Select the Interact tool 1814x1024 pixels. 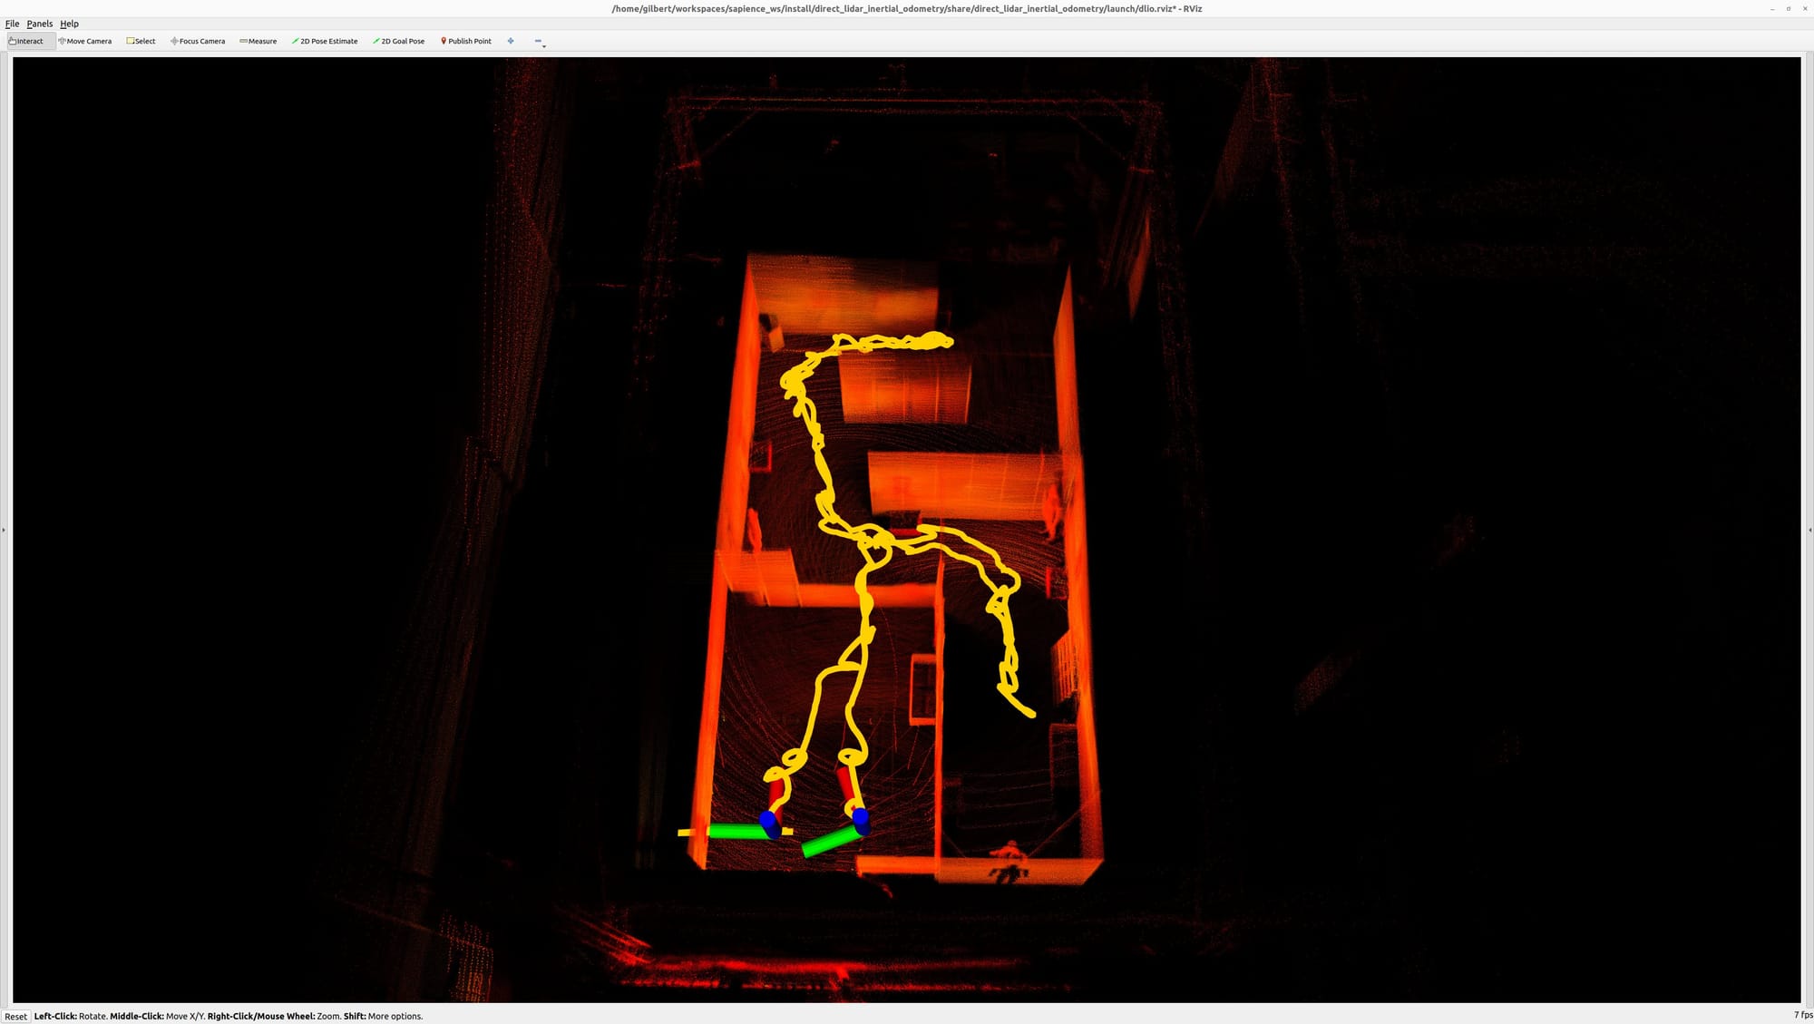click(26, 41)
